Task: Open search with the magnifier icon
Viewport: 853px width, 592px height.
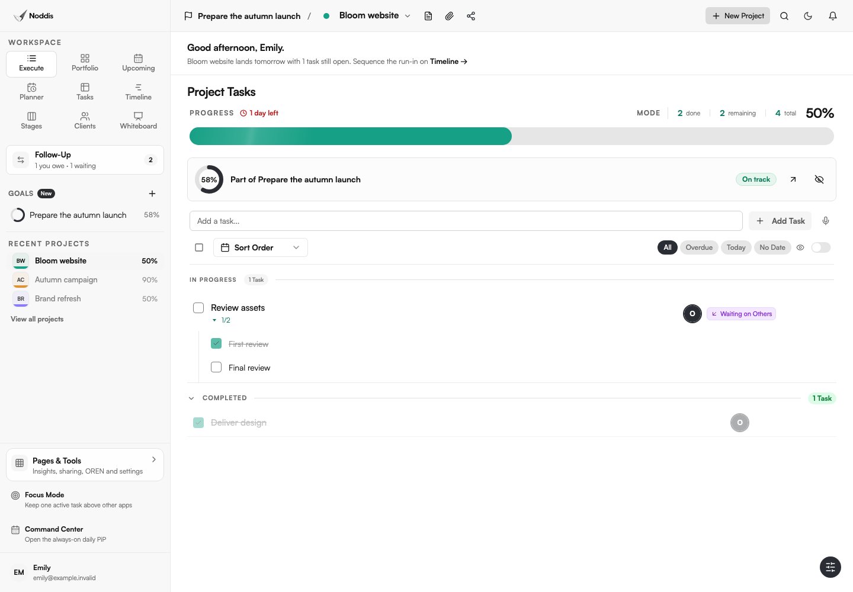Action: 784,16
